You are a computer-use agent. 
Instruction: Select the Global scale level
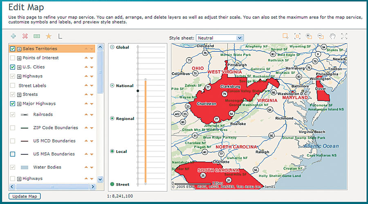click(x=112, y=47)
